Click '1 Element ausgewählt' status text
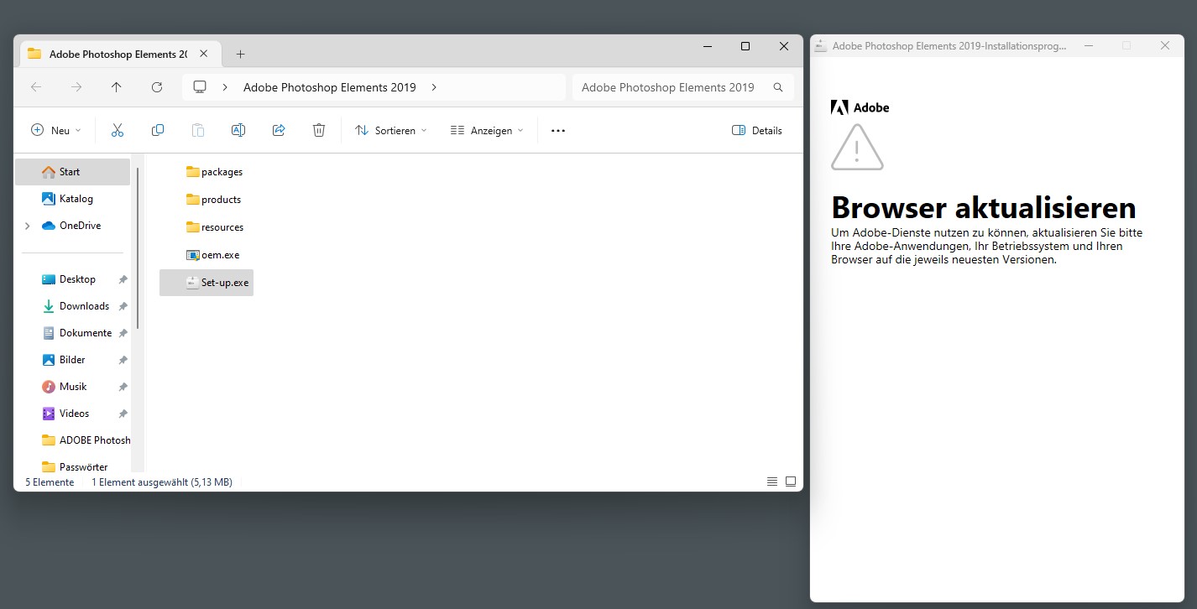 pyautogui.click(x=162, y=482)
